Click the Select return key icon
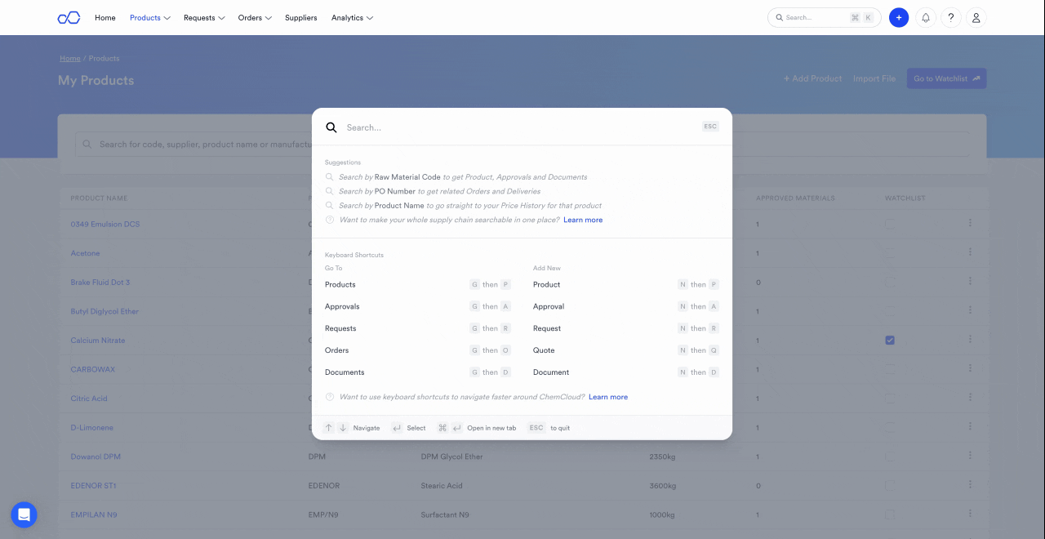The width and height of the screenshot is (1045, 539). [x=397, y=428]
